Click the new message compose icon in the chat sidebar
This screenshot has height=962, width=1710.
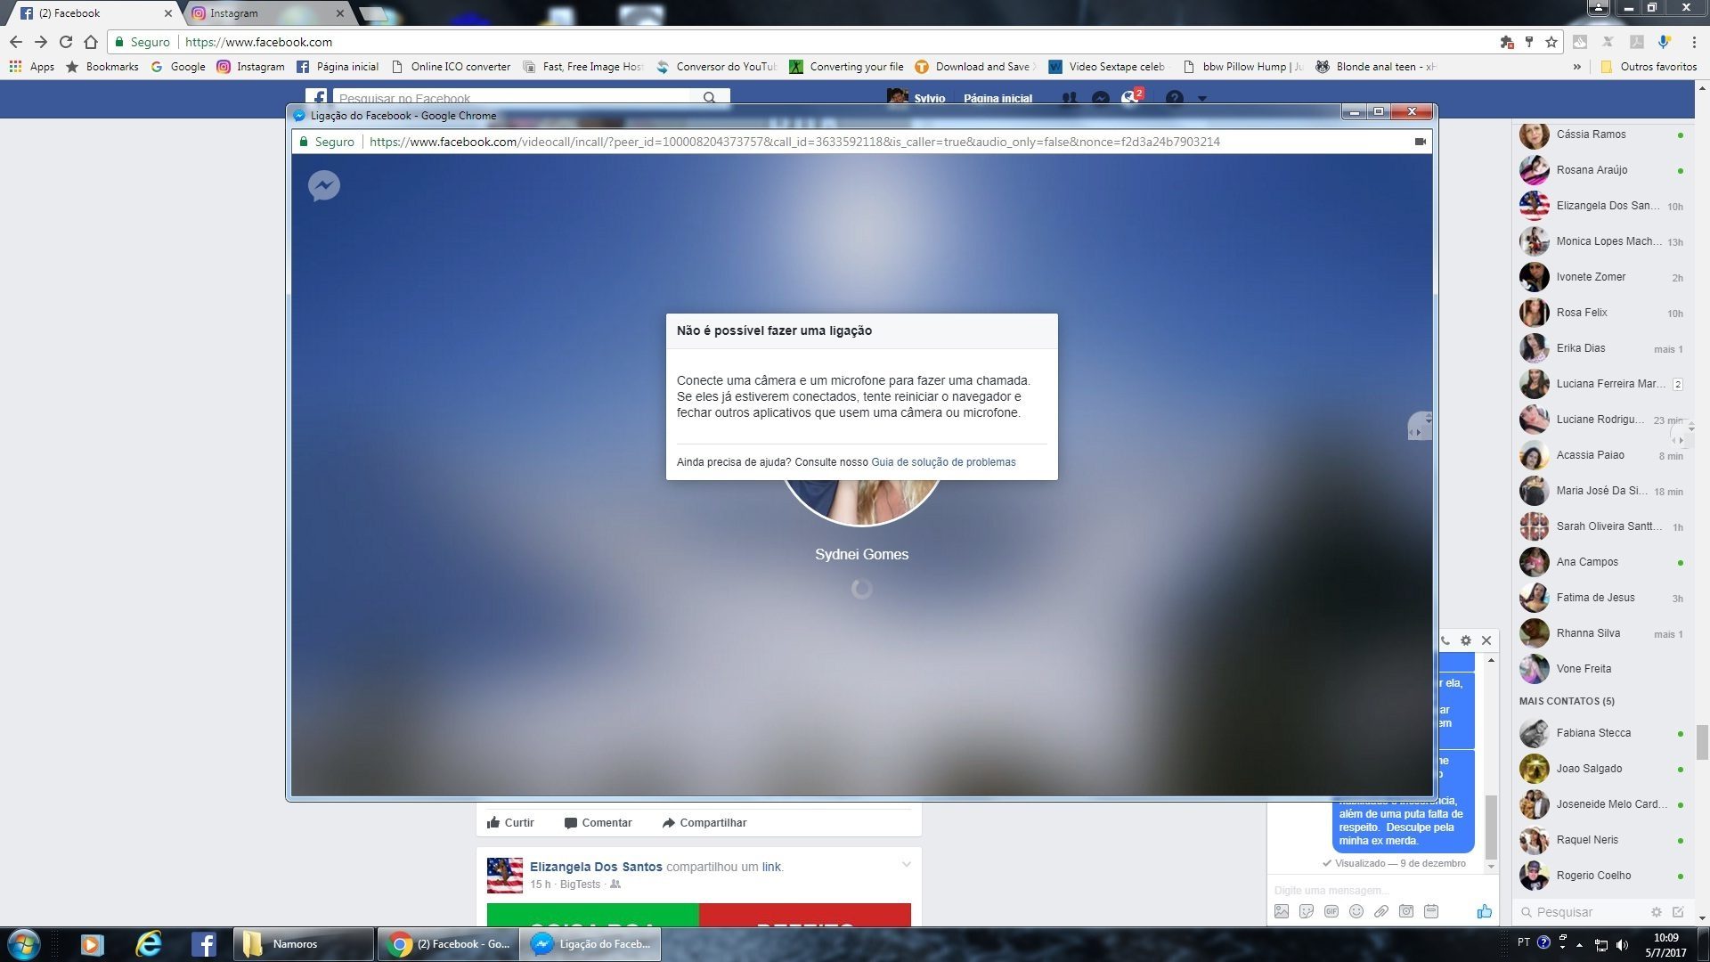1678,912
